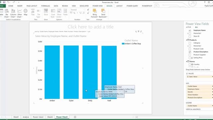The height and width of the screenshot is (120, 213).
Task: Increase the font size with the larger A
Action: [x=88, y=10]
